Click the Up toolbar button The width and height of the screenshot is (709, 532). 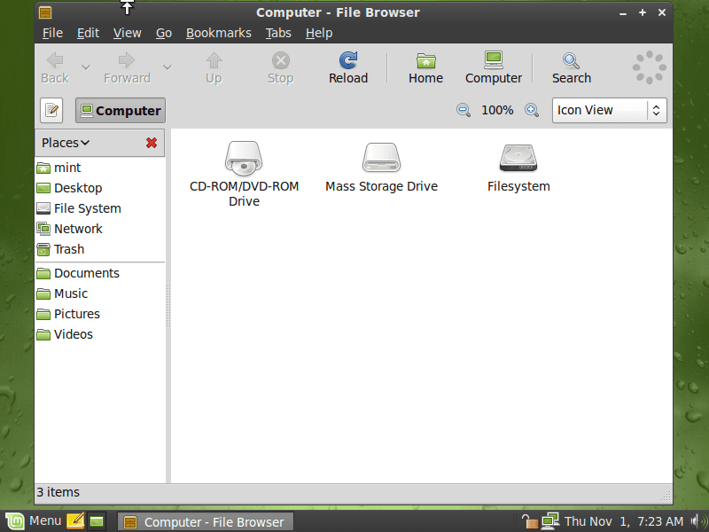coord(214,68)
